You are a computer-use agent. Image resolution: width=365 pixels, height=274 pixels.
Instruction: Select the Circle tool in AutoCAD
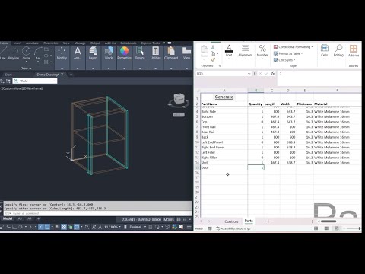[27, 53]
